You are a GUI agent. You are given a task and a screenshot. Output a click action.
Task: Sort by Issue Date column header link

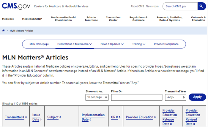point(36,117)
